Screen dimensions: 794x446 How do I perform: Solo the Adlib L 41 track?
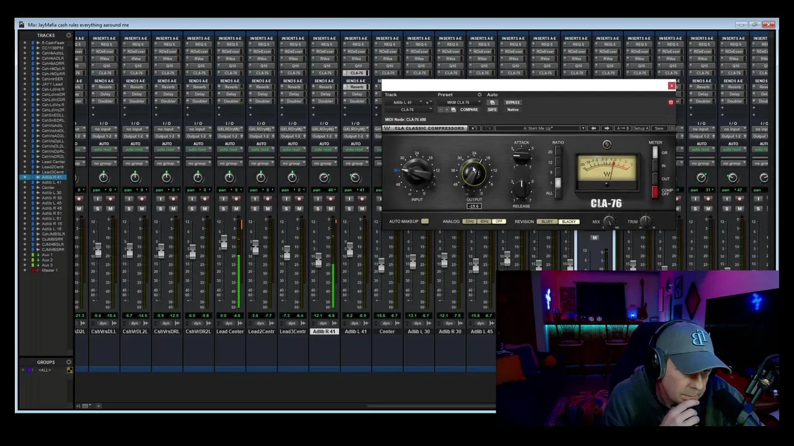pos(349,209)
